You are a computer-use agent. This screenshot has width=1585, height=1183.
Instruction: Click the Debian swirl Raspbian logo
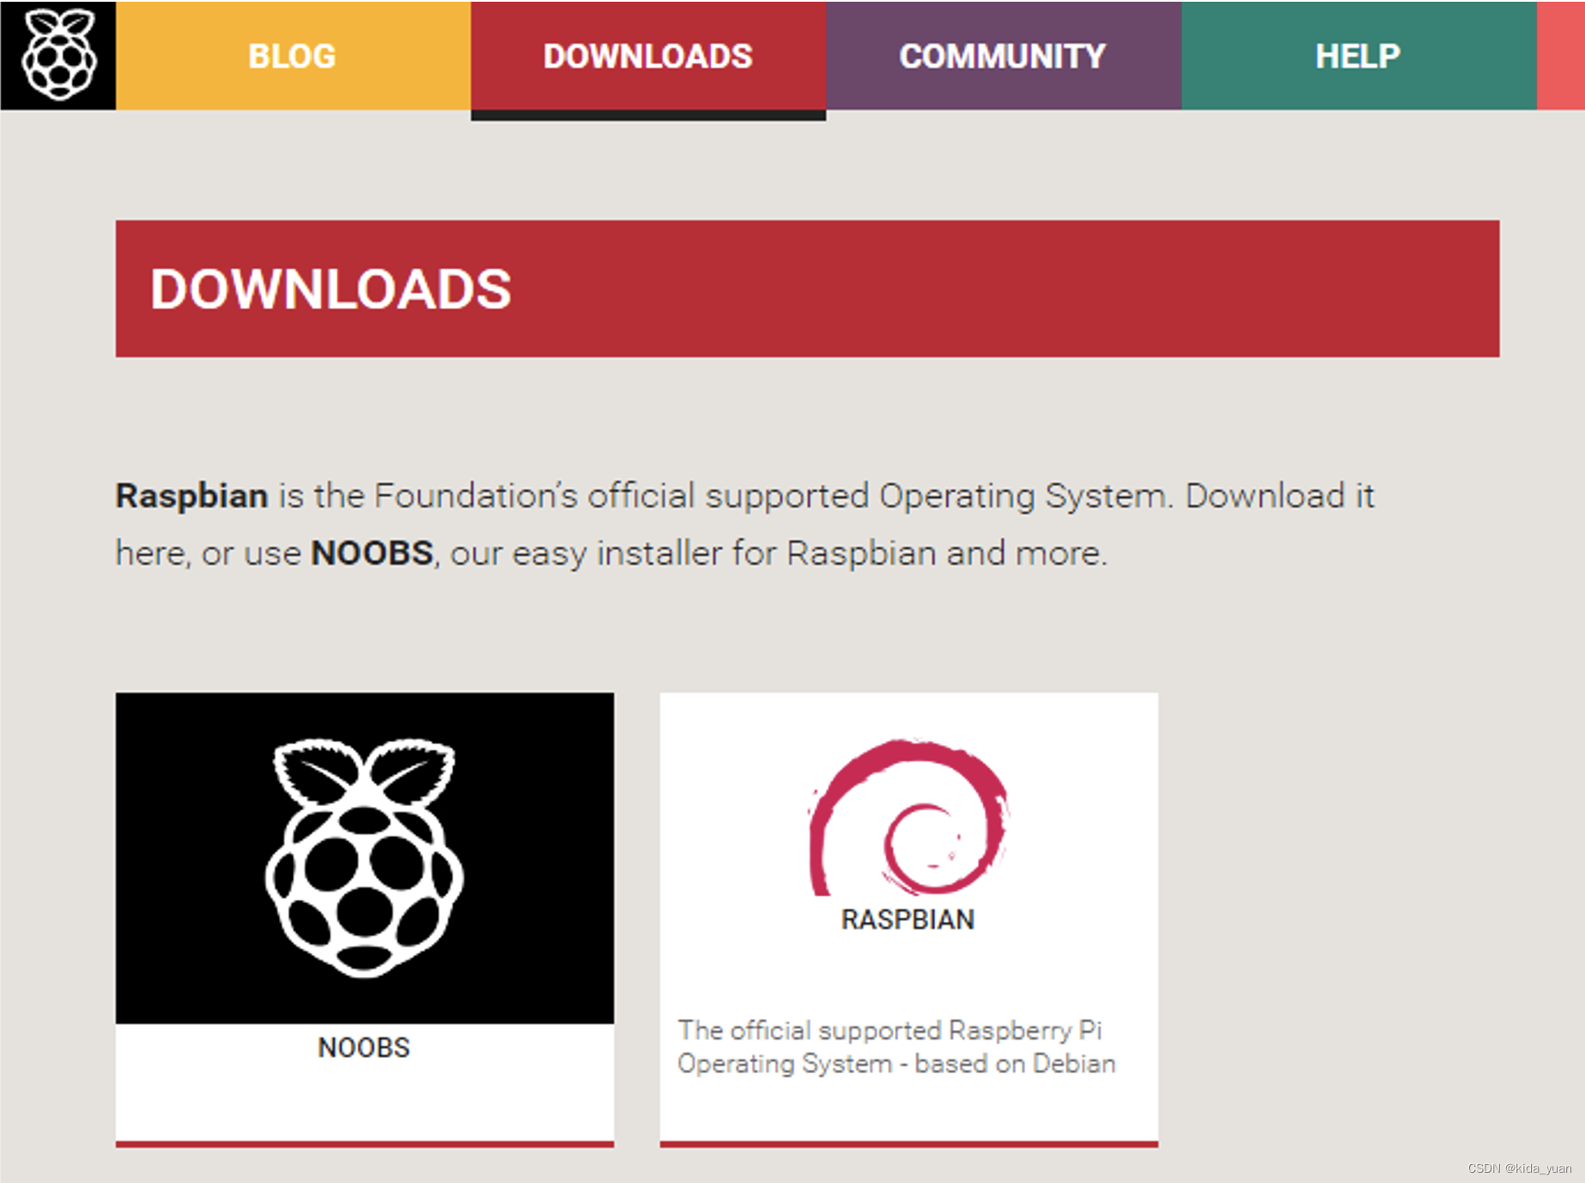click(x=908, y=816)
